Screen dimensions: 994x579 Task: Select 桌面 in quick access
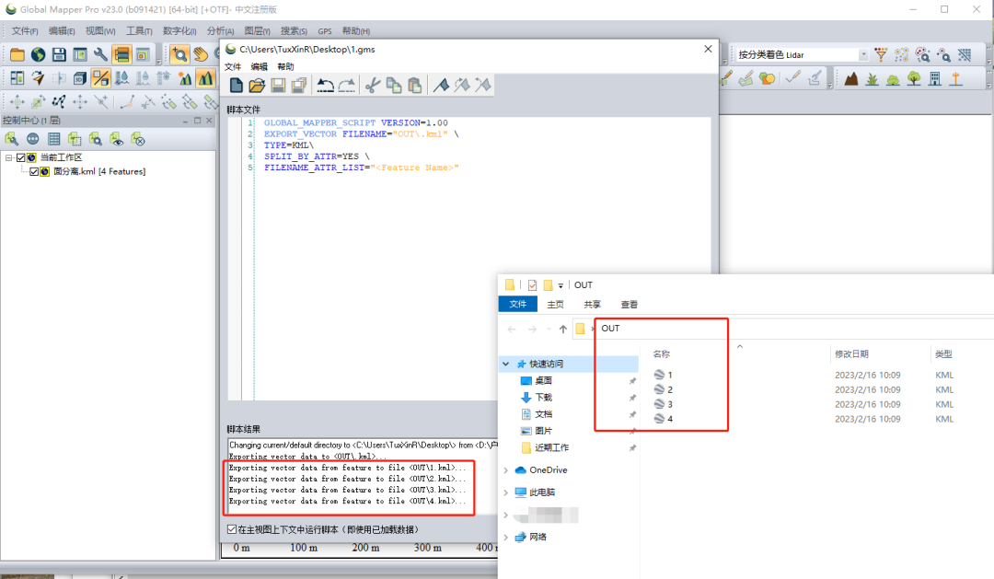click(x=543, y=380)
